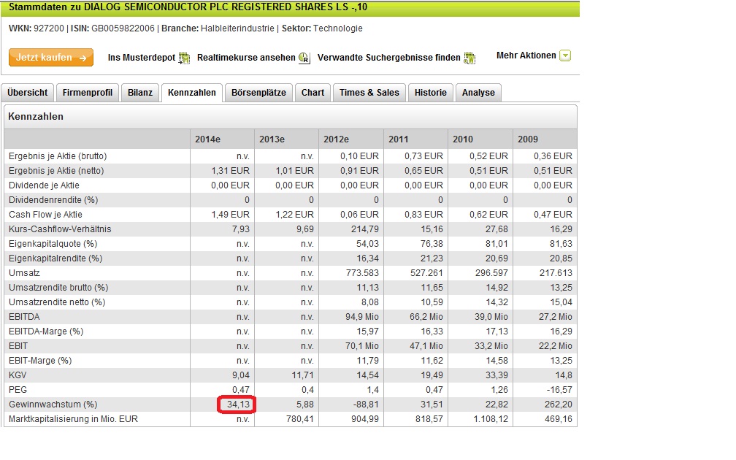Open the Ins Musterdepot link
Image resolution: width=736 pixels, height=460 pixels.
click(x=142, y=58)
